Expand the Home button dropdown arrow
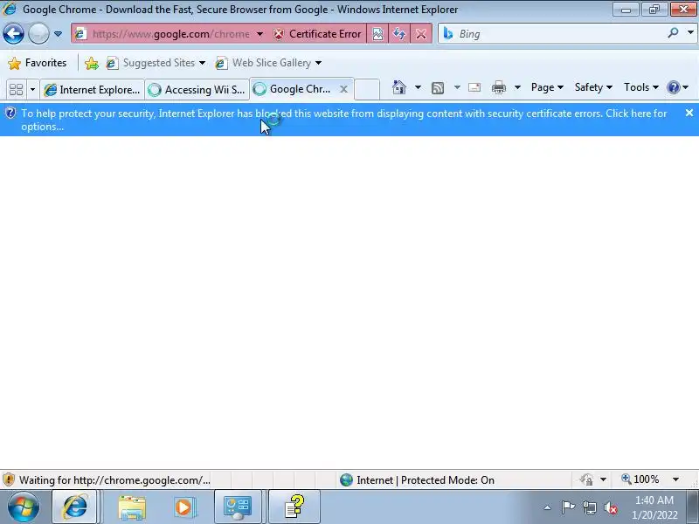The width and height of the screenshot is (699, 524). pyautogui.click(x=418, y=87)
